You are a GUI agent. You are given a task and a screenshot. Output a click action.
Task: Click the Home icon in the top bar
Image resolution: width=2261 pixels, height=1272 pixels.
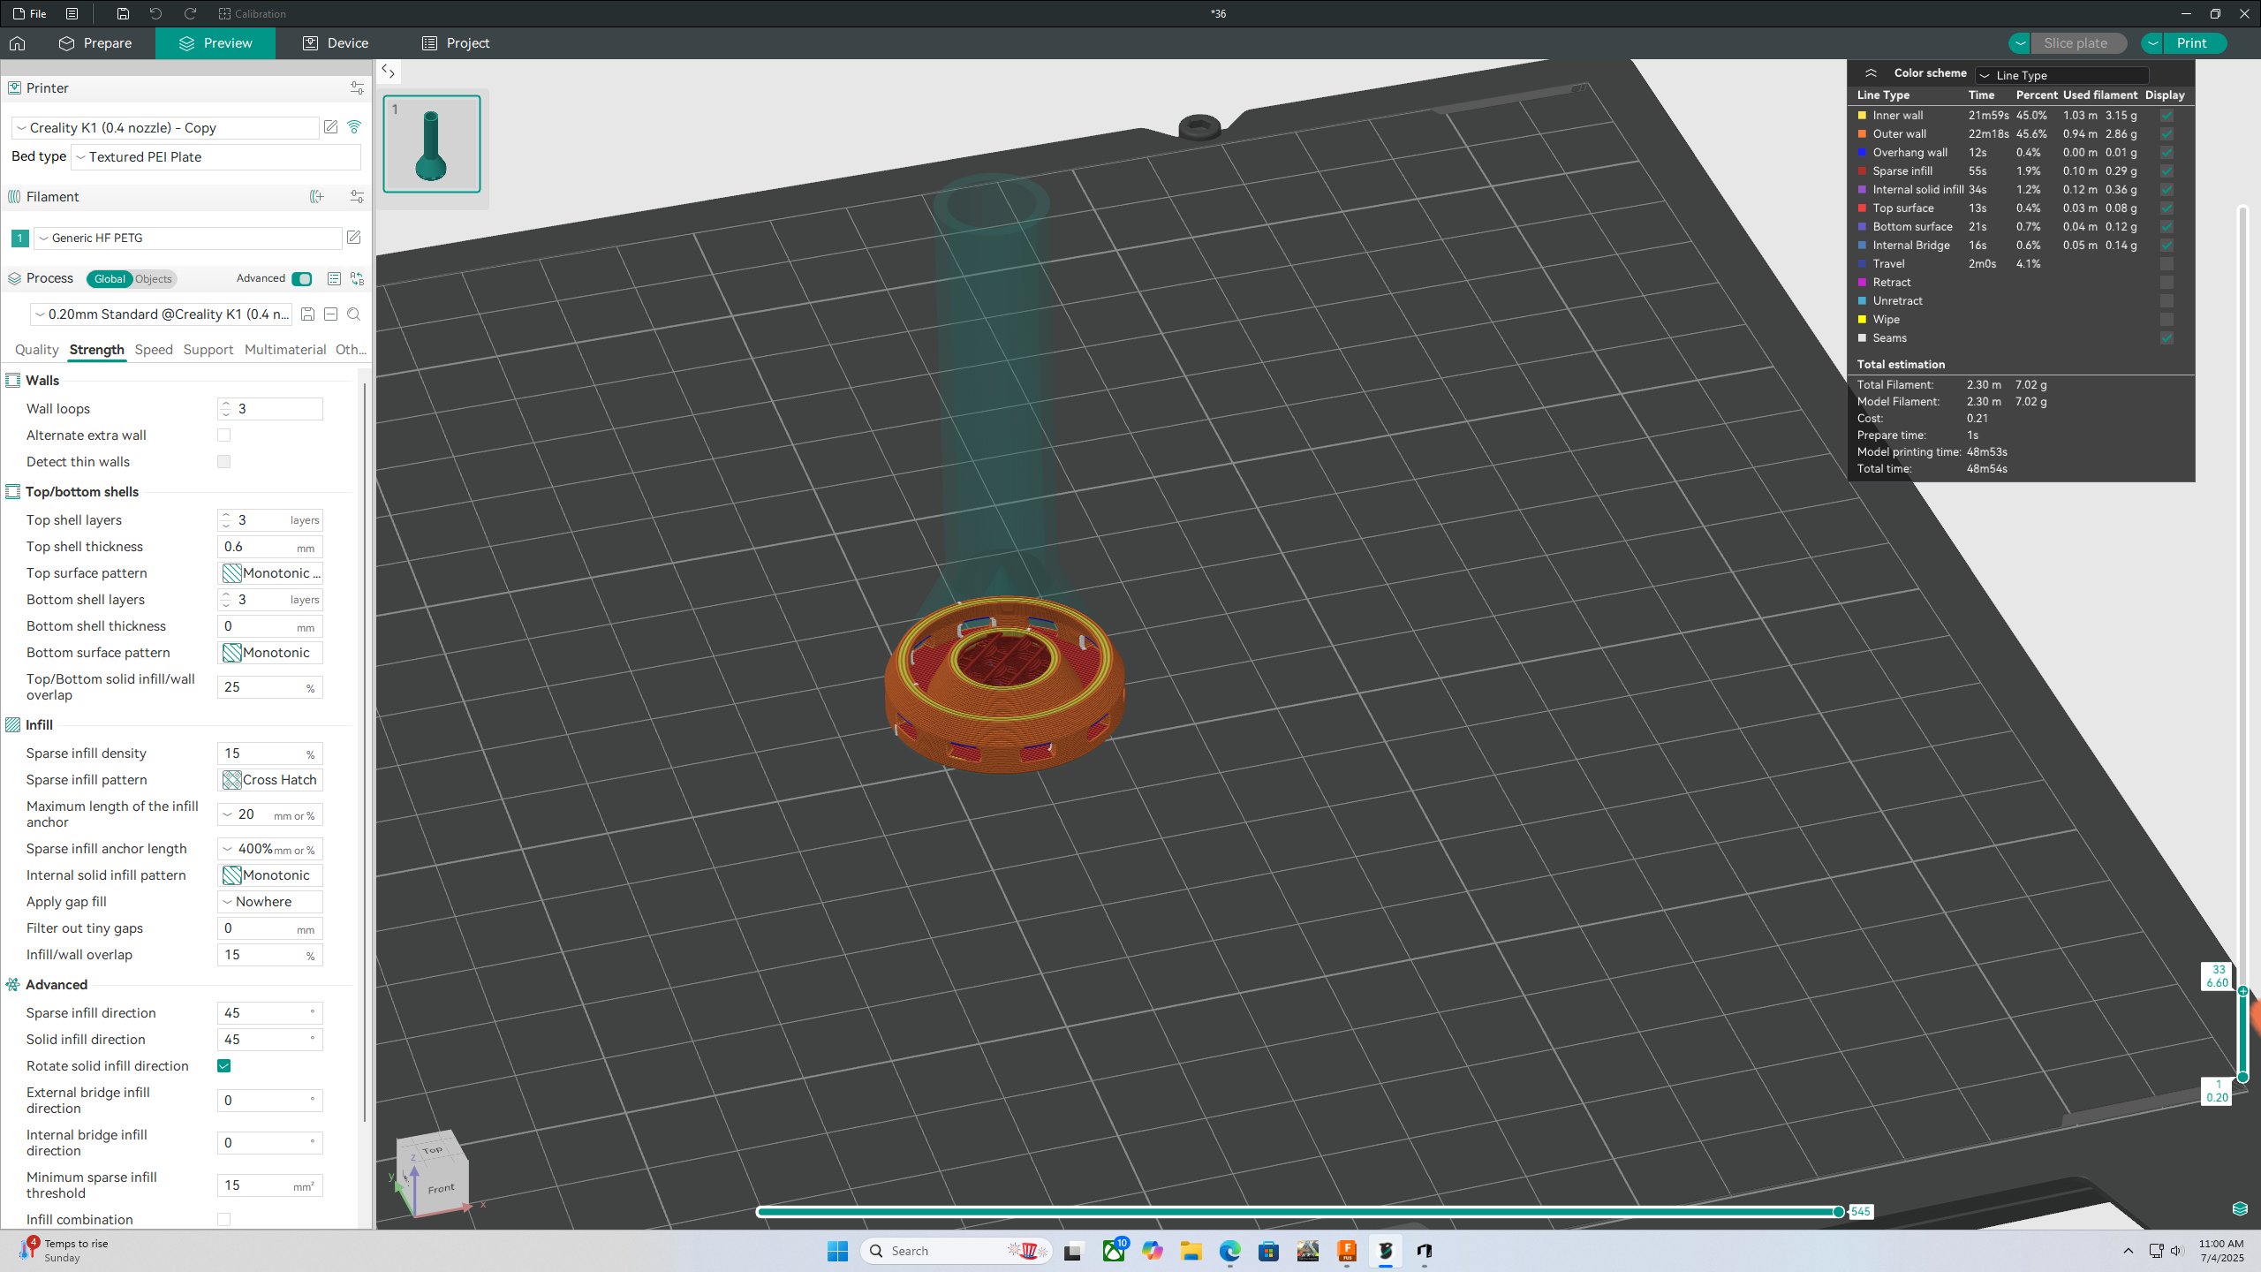pos(18,43)
